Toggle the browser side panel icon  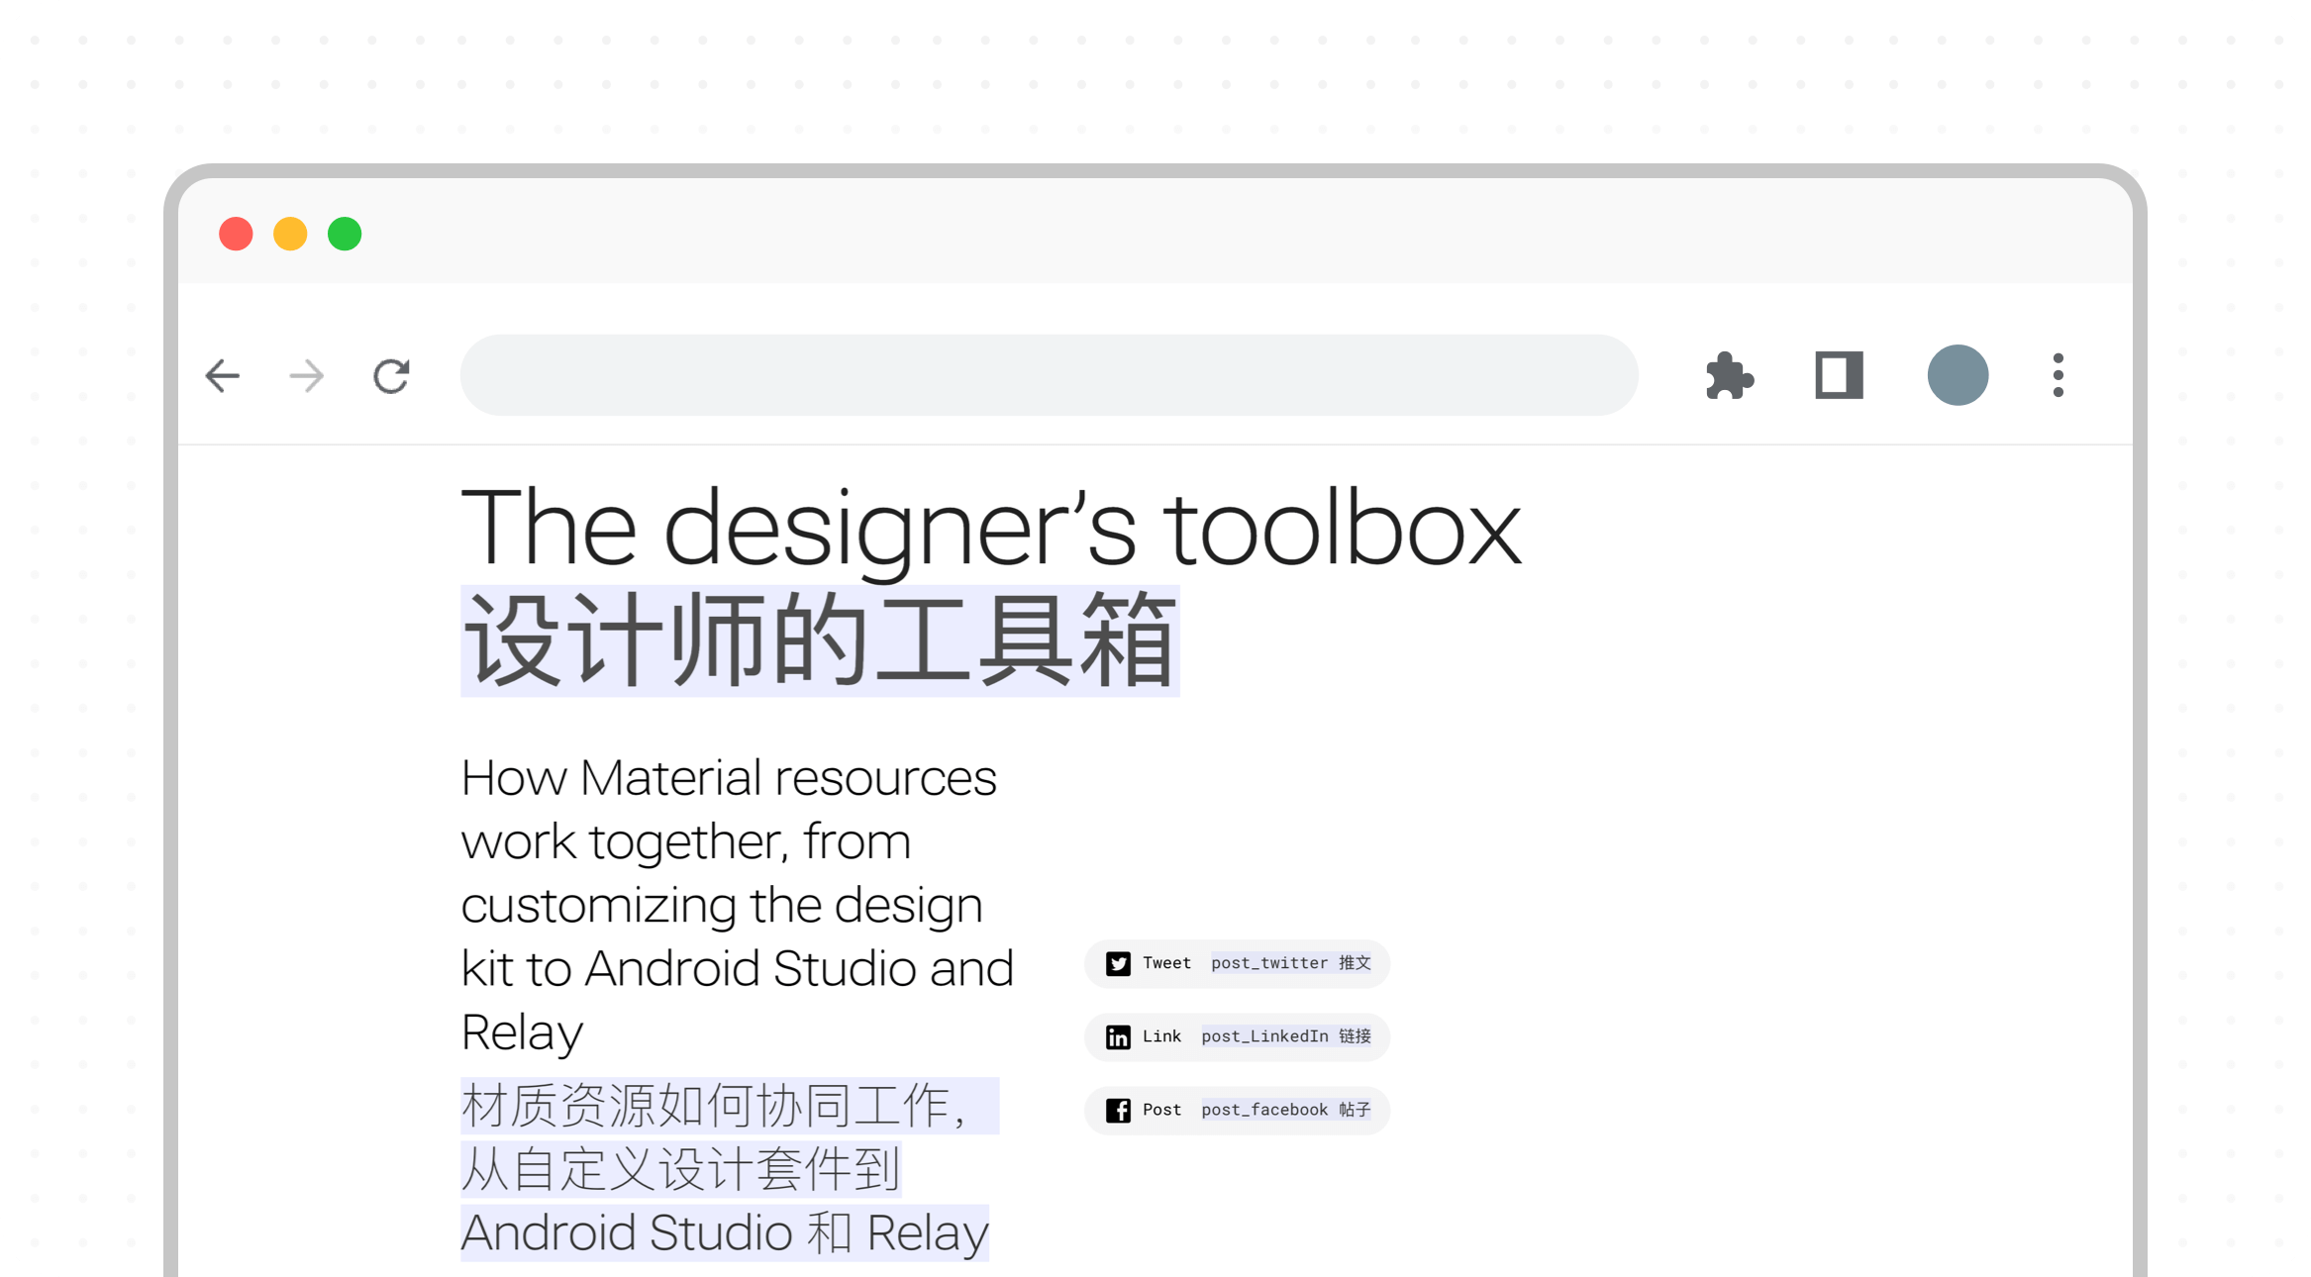click(1839, 375)
